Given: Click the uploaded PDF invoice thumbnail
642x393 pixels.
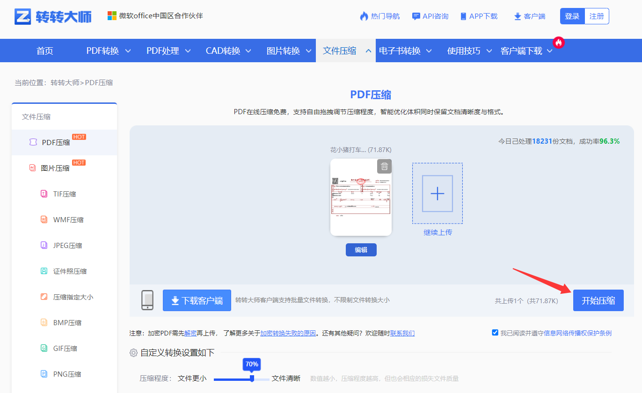Looking at the screenshot, I should [361, 197].
